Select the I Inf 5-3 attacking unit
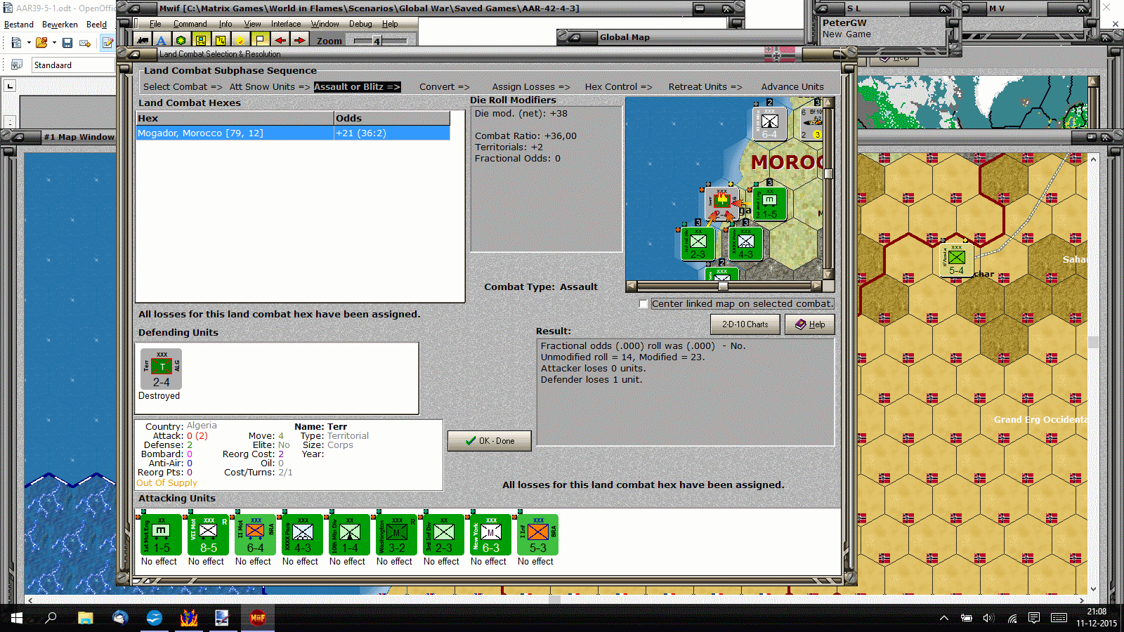Image resolution: width=1124 pixels, height=632 pixels. (x=537, y=535)
